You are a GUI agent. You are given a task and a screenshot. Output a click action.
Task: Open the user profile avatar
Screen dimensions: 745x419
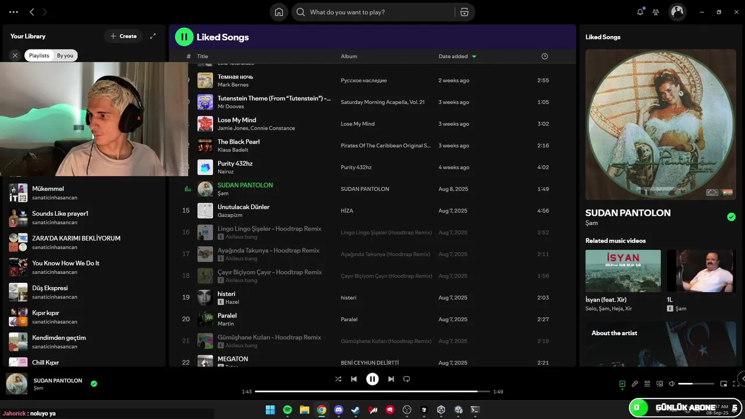tap(677, 12)
